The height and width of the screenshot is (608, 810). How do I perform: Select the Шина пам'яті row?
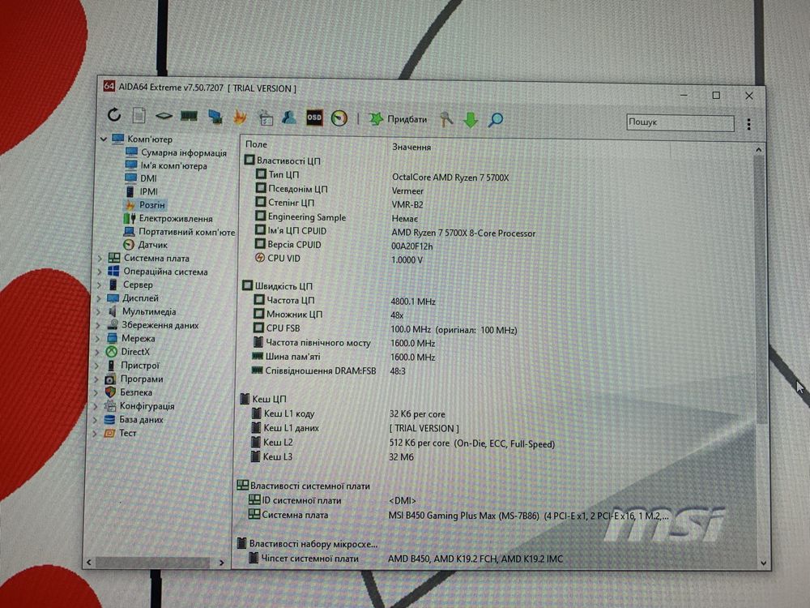coord(344,357)
